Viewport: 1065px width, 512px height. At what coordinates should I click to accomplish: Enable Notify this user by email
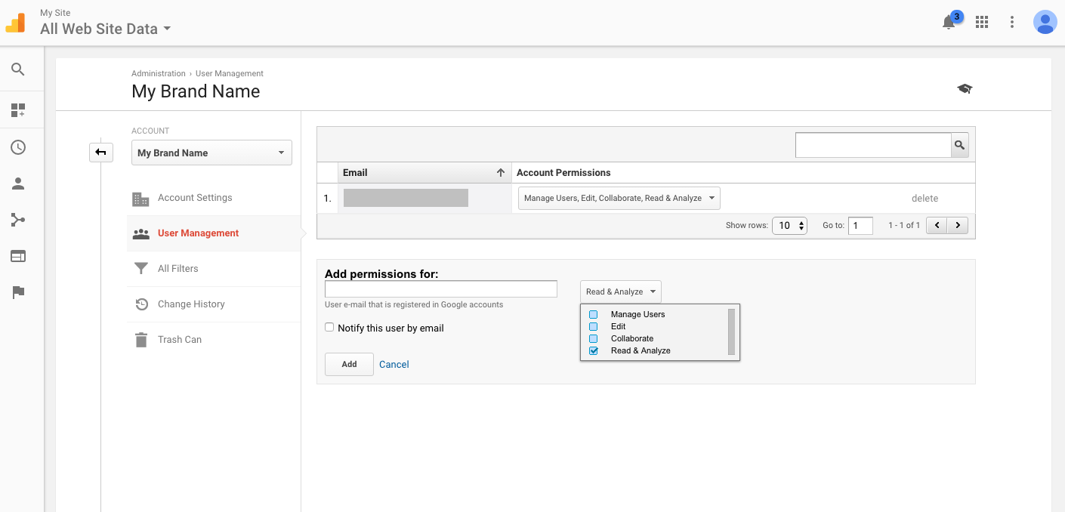(x=329, y=328)
